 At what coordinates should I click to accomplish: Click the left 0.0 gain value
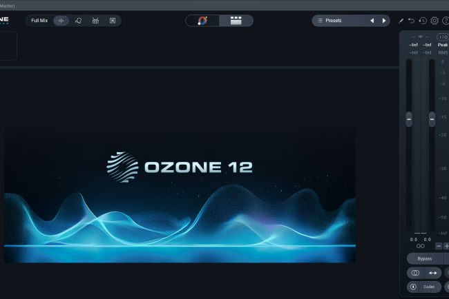(x=414, y=239)
